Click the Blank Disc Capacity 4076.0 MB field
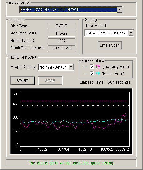Screen dimensions: 143x170 62,48
